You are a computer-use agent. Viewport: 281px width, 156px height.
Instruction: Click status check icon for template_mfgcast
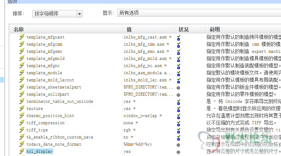(179, 38)
